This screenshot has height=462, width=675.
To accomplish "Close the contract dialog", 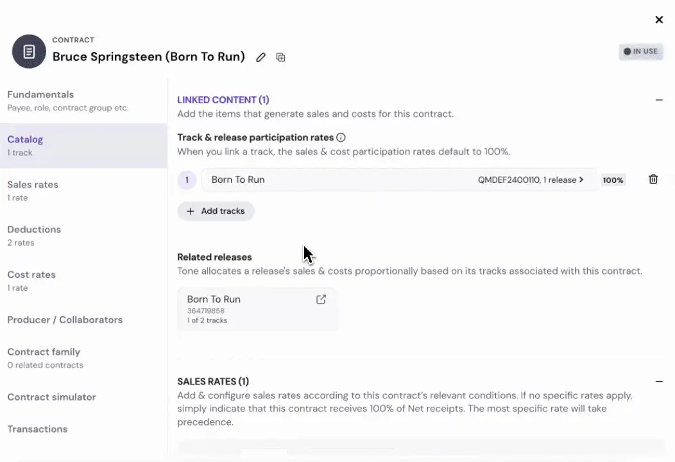I will pos(659,20).
